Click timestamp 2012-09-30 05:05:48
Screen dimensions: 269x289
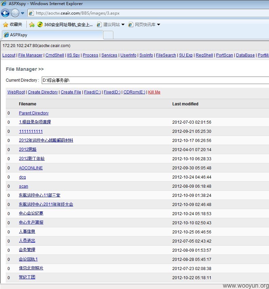pos(192,168)
